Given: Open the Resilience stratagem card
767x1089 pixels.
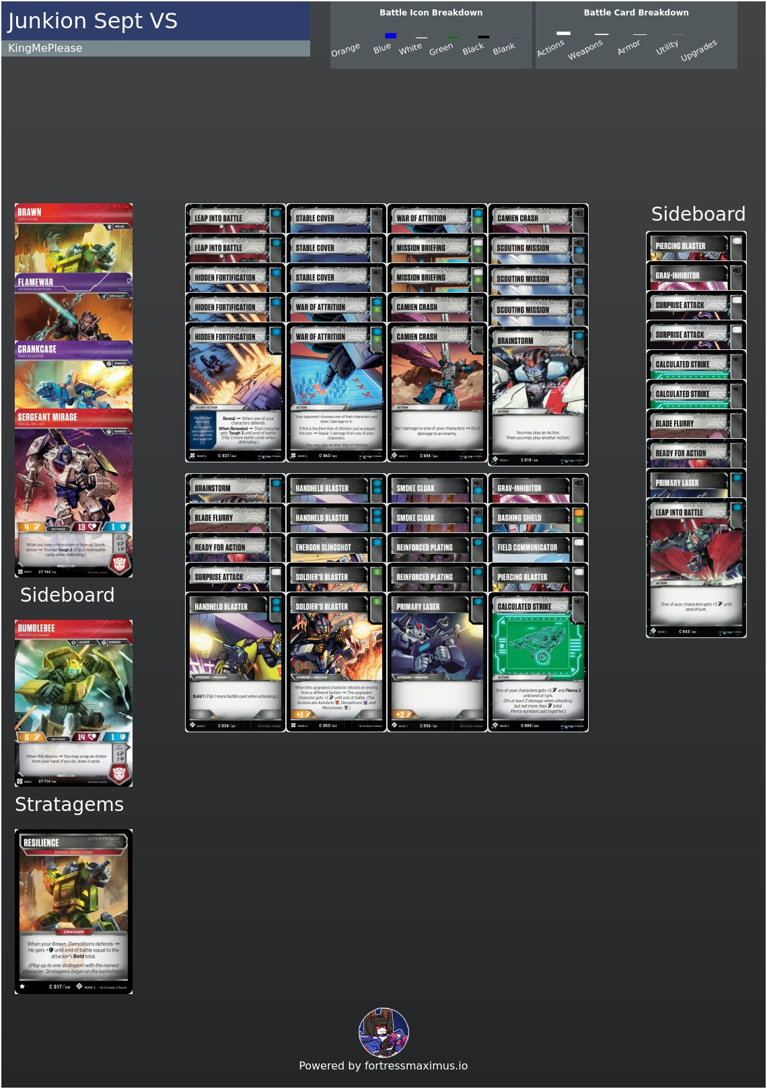Looking at the screenshot, I should 74,911.
